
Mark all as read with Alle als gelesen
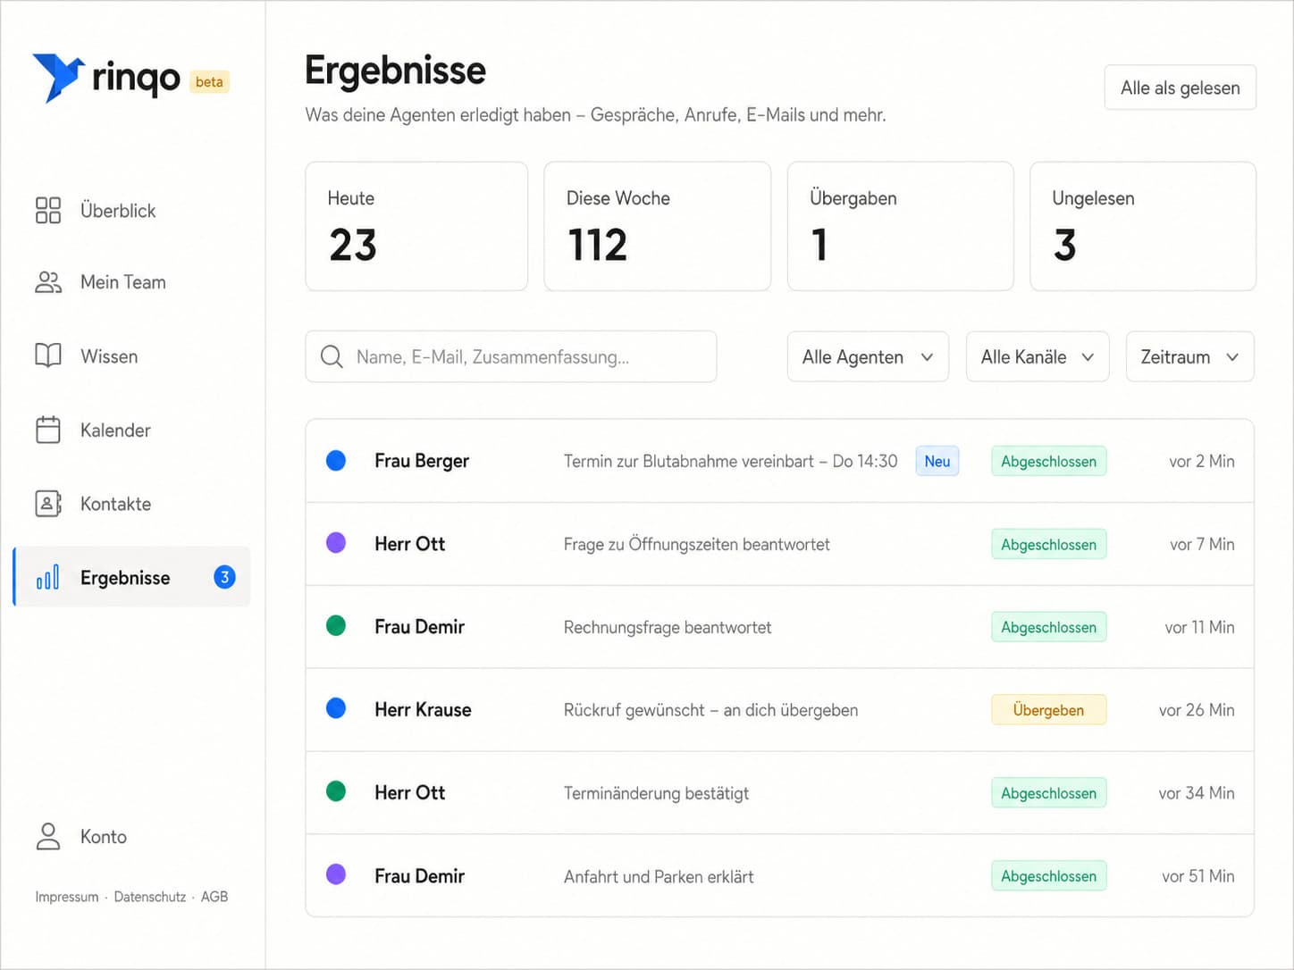tap(1180, 88)
